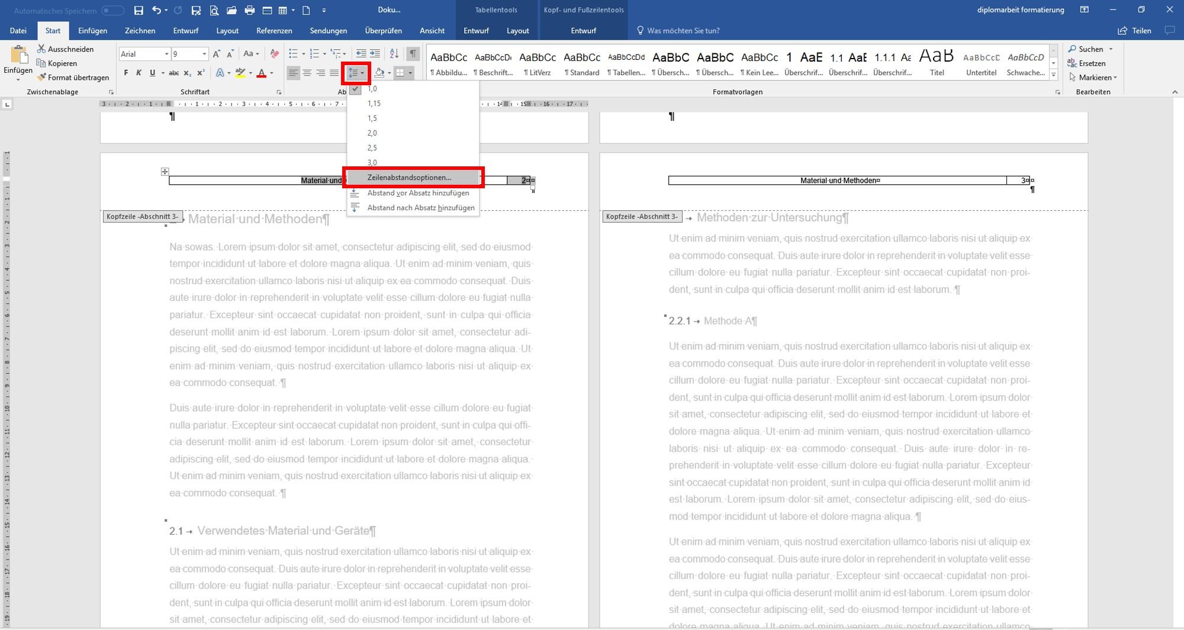Open the bullet list dropdown arrow

304,54
